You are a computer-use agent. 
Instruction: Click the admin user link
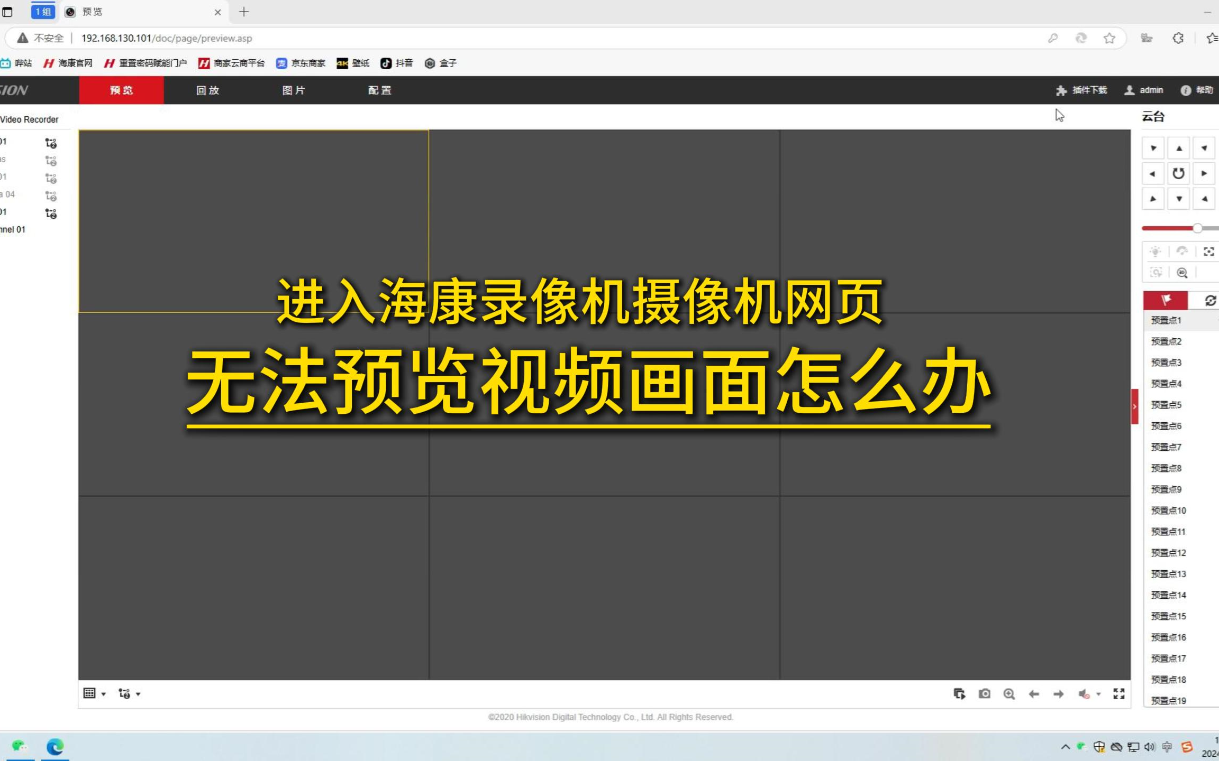1144,90
